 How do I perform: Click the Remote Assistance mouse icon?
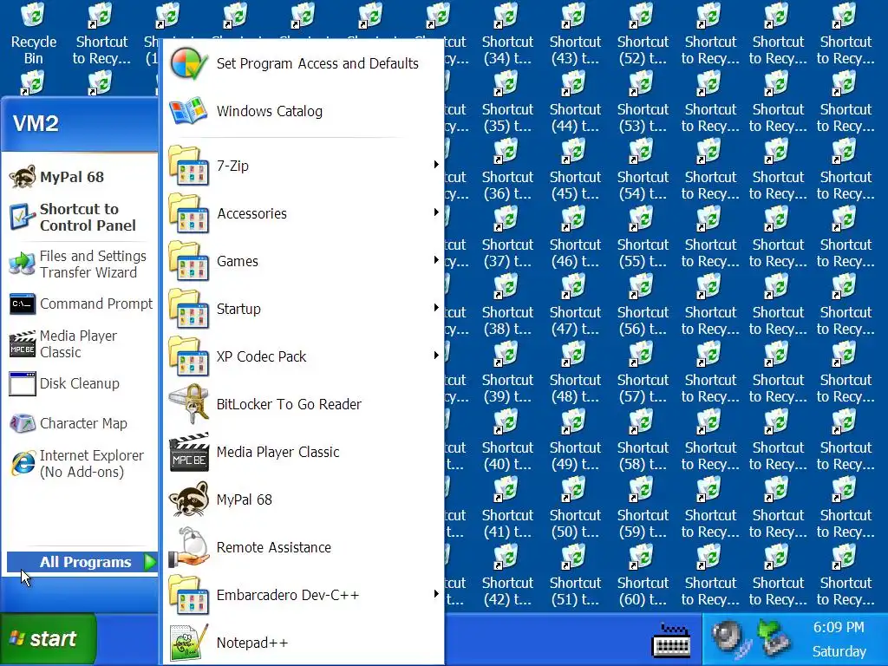click(x=189, y=547)
